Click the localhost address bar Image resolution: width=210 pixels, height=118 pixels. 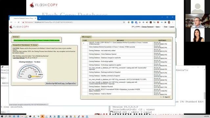[78, 22]
